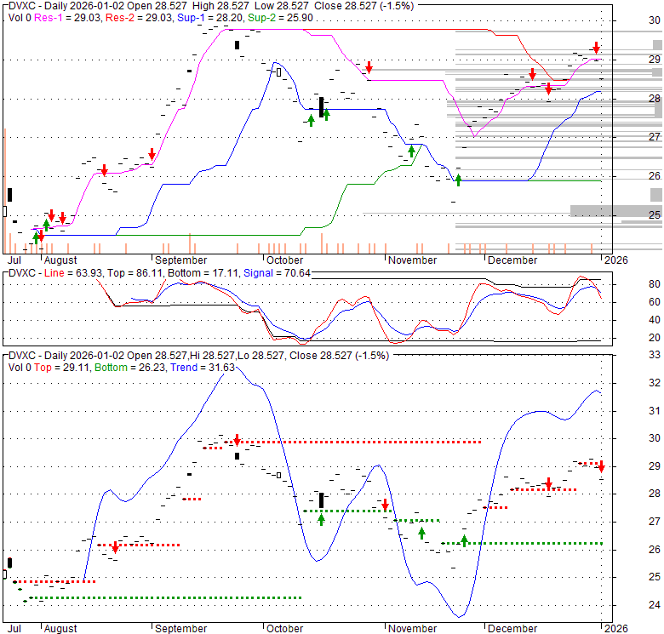Click the green buy arrow at late November low in top chart

tap(458, 180)
